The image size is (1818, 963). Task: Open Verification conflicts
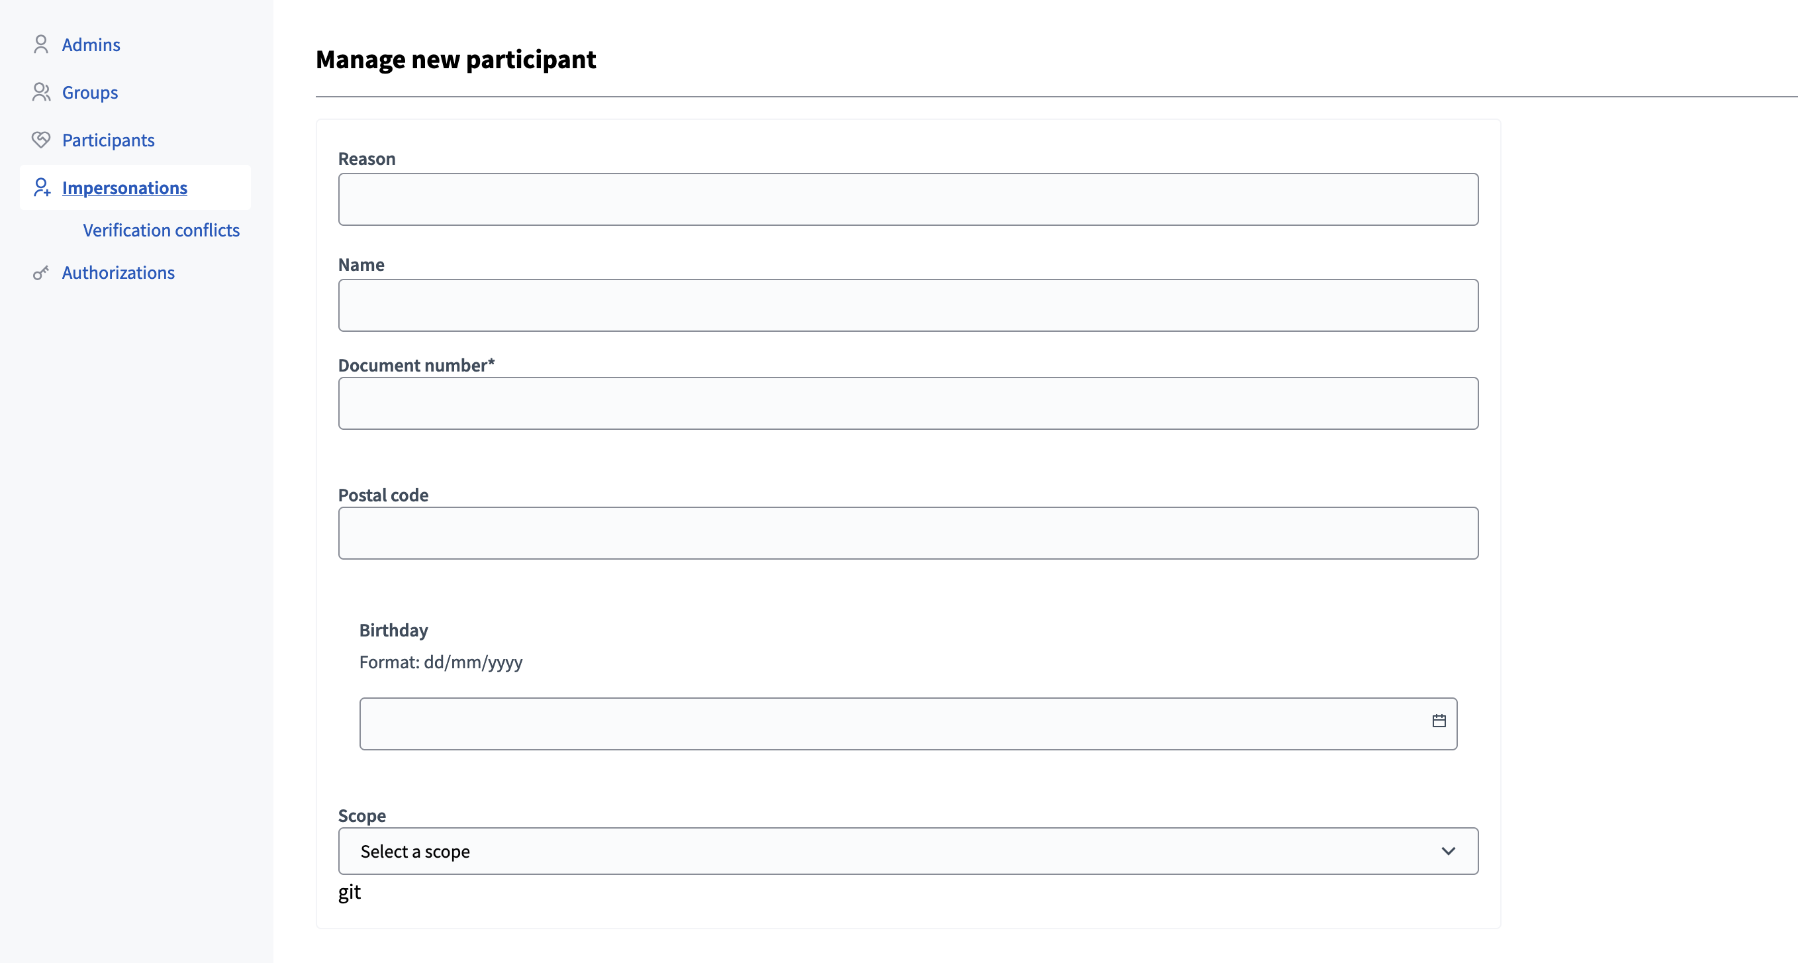pos(161,230)
